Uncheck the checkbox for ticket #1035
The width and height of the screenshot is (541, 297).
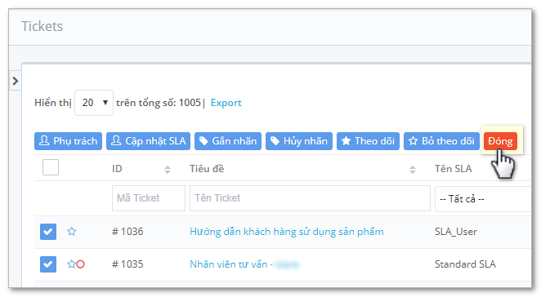[48, 264]
